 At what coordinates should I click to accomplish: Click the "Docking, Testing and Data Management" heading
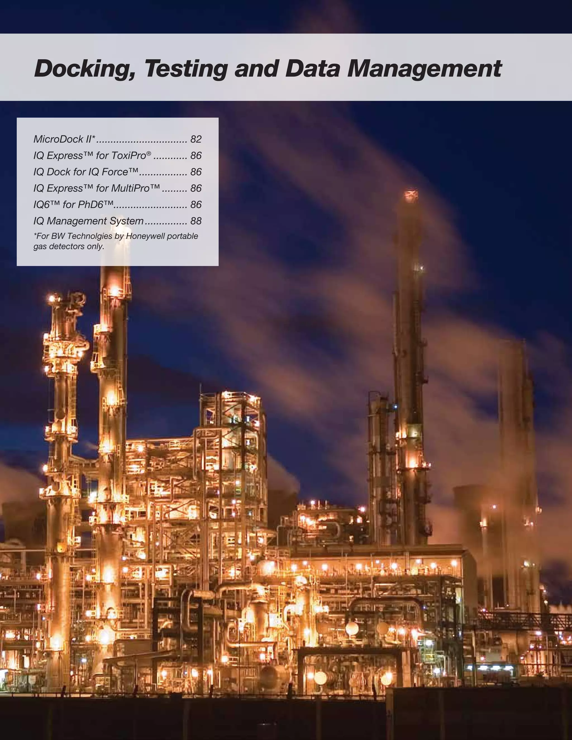tap(268, 69)
